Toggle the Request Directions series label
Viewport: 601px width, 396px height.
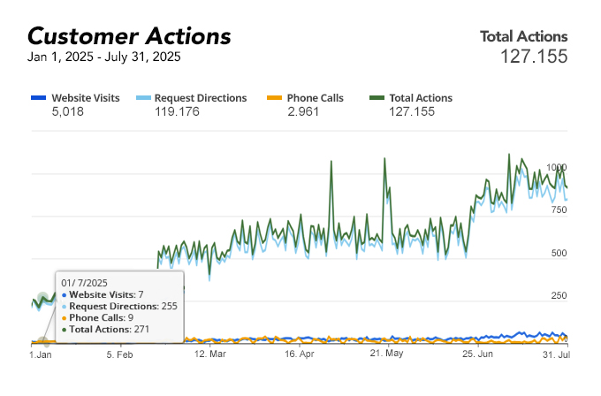tap(201, 98)
